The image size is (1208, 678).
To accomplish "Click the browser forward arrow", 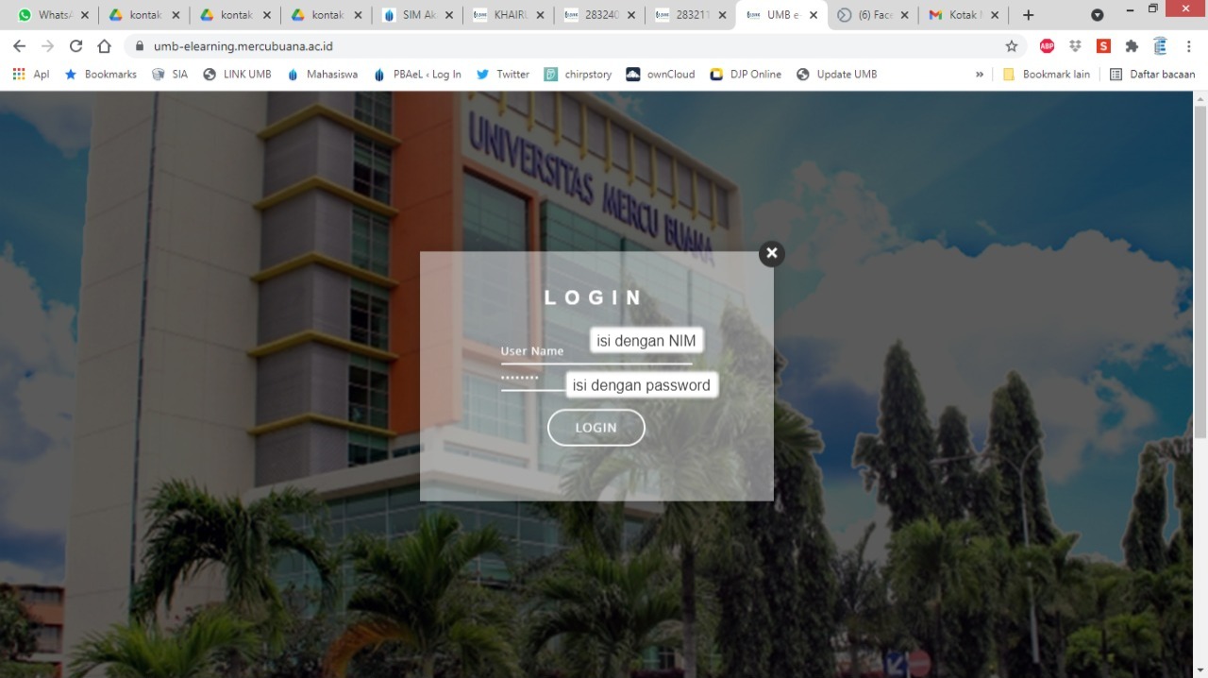I will click(x=47, y=45).
